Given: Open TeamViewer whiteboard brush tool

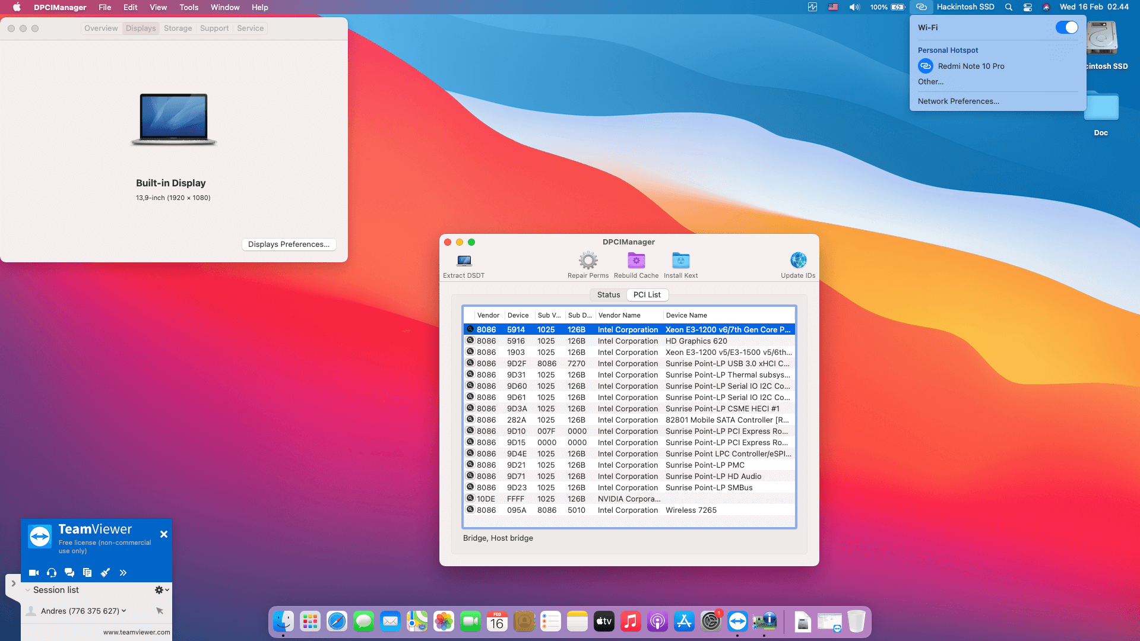Looking at the screenshot, I should [105, 572].
